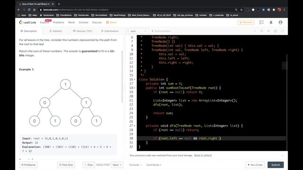Open the Contribute menu
The height and width of the screenshot is (170, 303).
pos(153,165)
